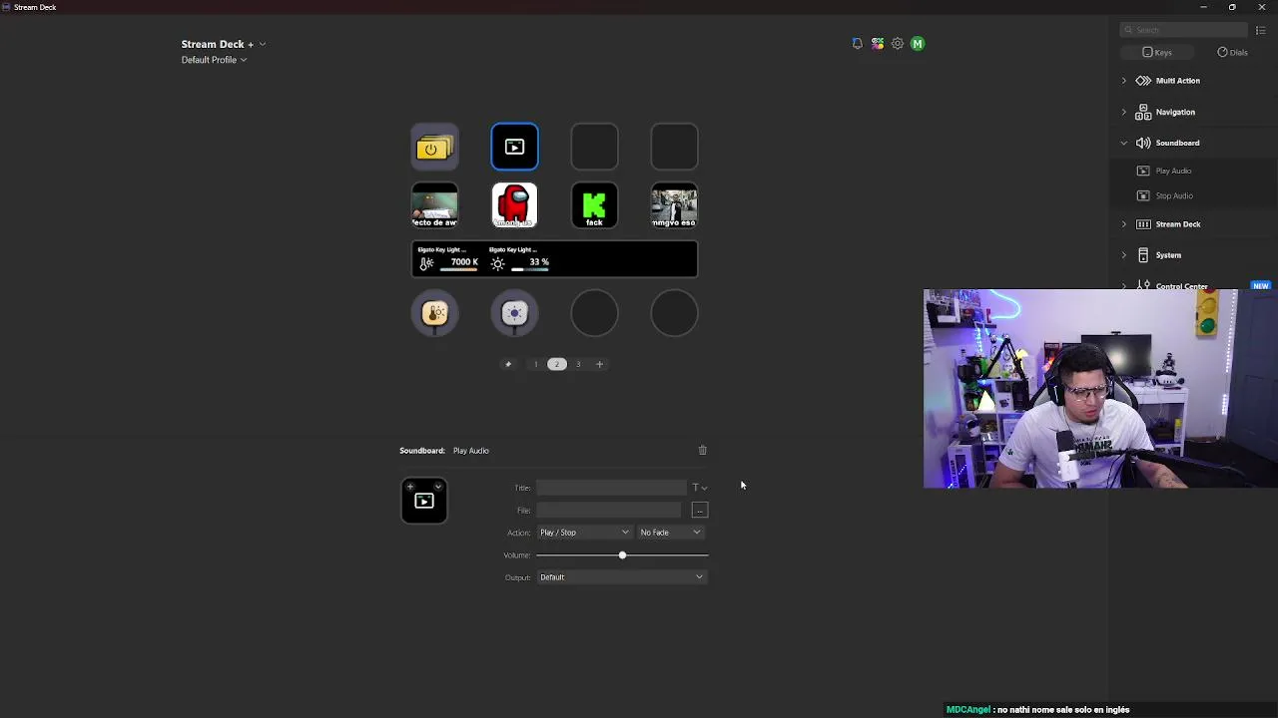Click the 33 % brightness touch strip

(x=520, y=258)
